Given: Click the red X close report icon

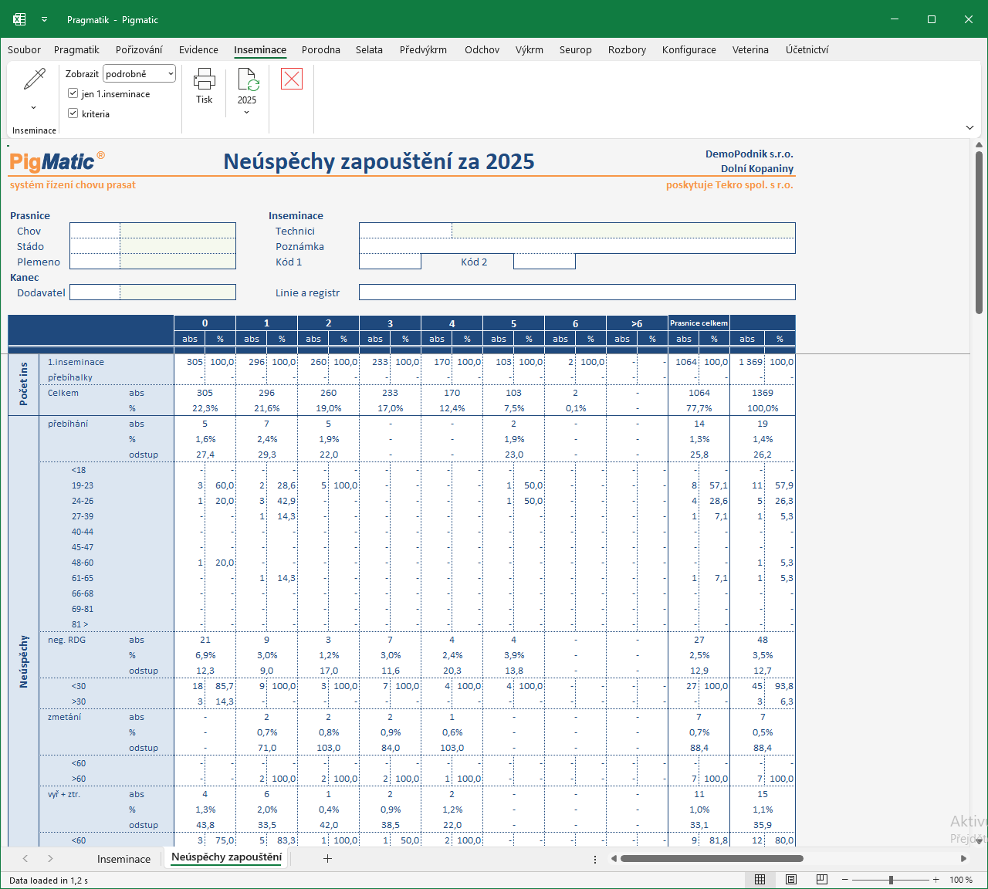Looking at the screenshot, I should click(292, 79).
